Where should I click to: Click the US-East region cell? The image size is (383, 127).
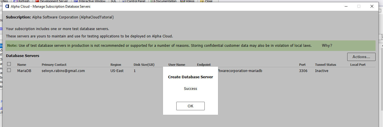tap(117, 71)
